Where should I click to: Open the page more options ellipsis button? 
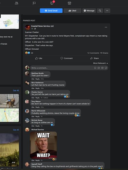[107, 11]
